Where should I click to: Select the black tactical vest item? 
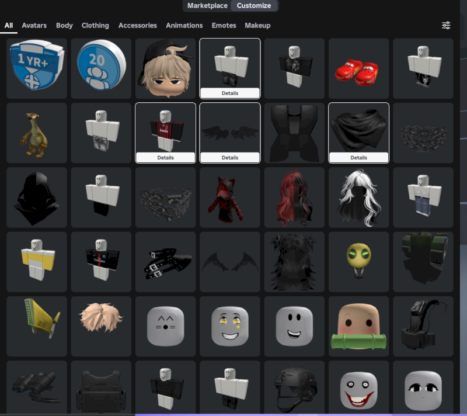101,387
